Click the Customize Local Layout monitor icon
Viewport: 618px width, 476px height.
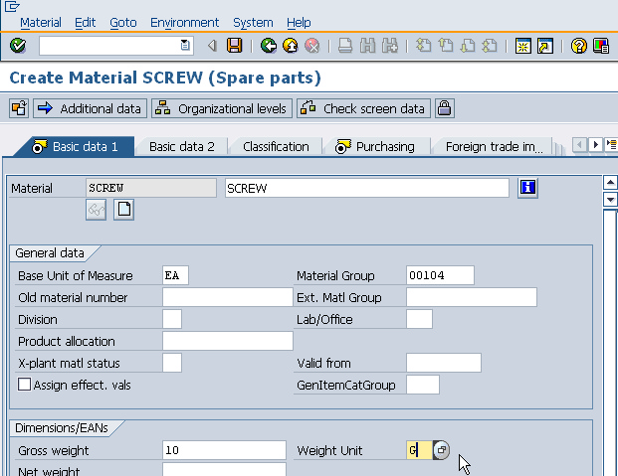(601, 46)
